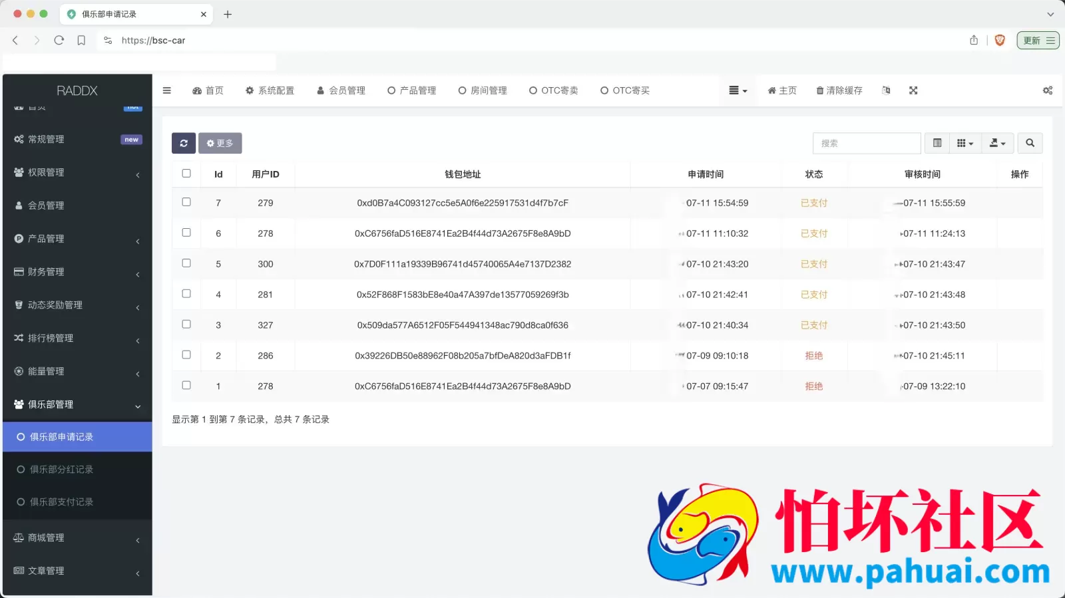The image size is (1065, 598).
Task: Check the row with Id 4
Action: point(186,294)
